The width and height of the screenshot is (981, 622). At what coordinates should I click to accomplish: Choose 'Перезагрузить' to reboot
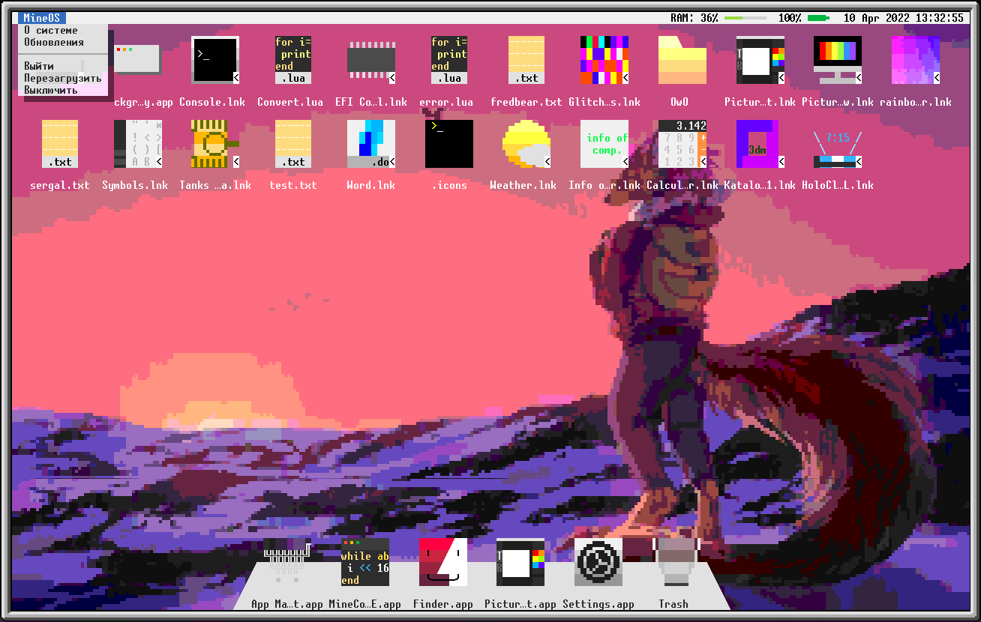[63, 78]
